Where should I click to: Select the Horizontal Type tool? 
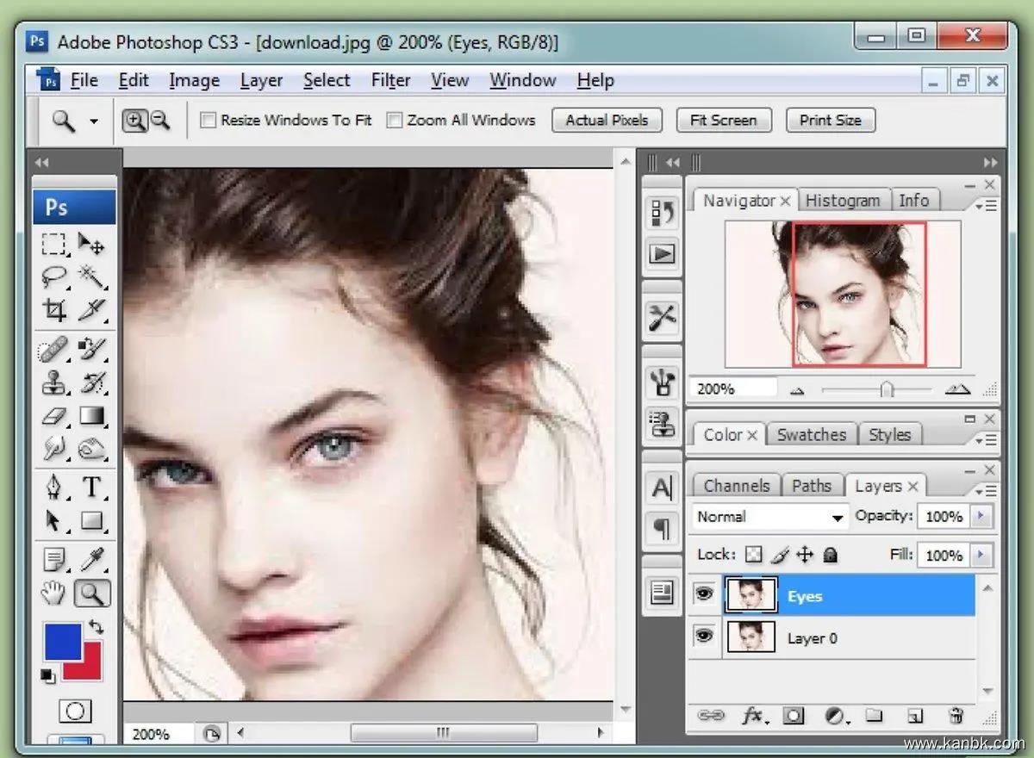[x=92, y=488]
